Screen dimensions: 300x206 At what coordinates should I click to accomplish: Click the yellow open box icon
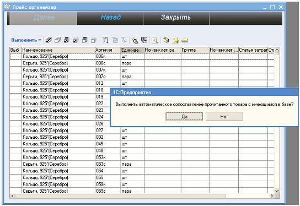[x=166, y=40]
